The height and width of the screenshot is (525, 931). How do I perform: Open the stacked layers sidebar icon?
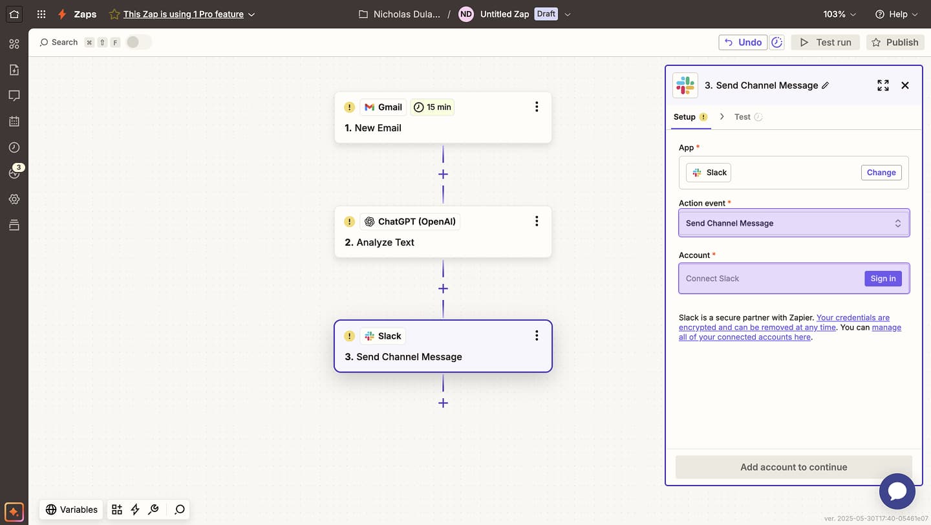click(x=14, y=225)
